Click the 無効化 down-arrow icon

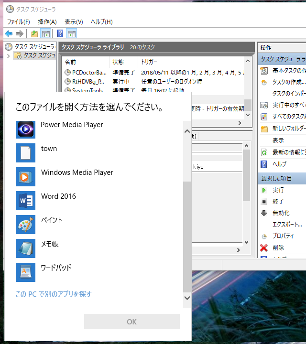tap(264, 213)
